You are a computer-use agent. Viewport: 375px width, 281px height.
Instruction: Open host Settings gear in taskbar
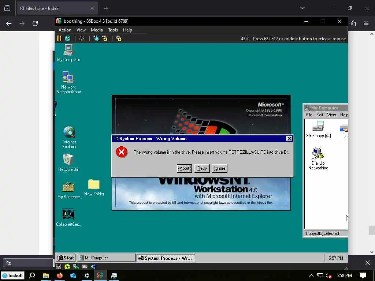pos(86,276)
